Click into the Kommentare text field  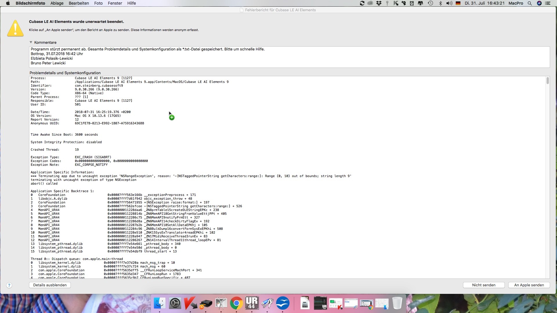pyautogui.click(x=290, y=57)
